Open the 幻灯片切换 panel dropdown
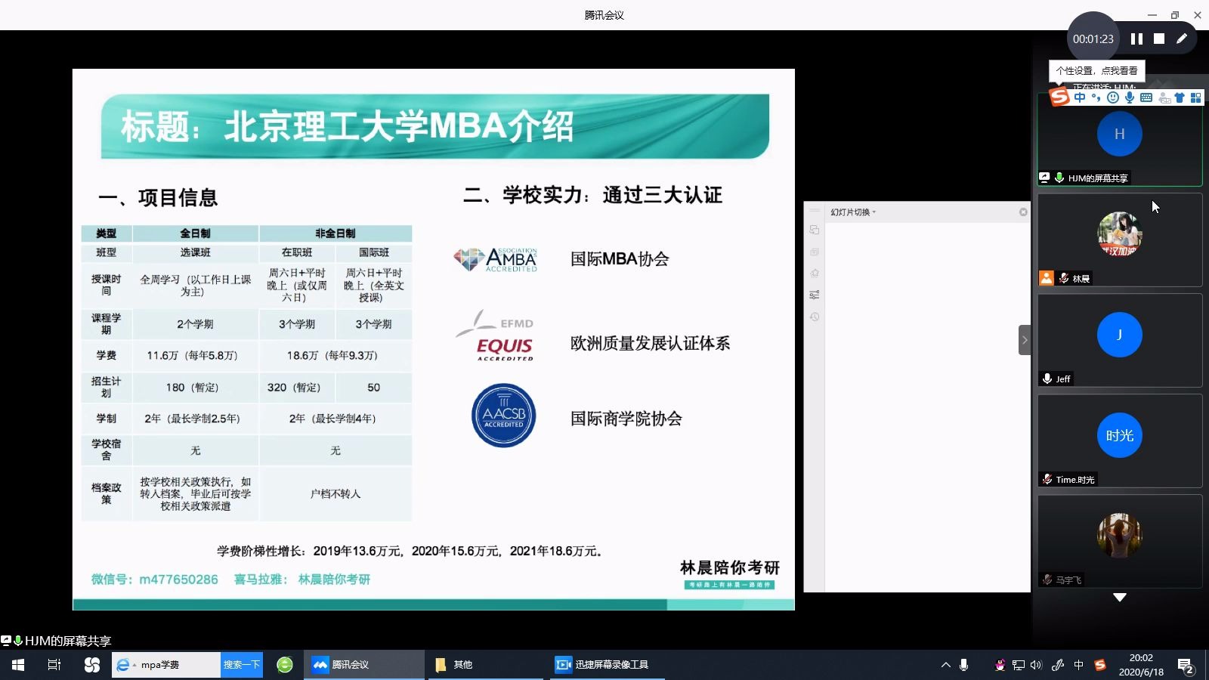Image resolution: width=1209 pixels, height=680 pixels. (853, 212)
